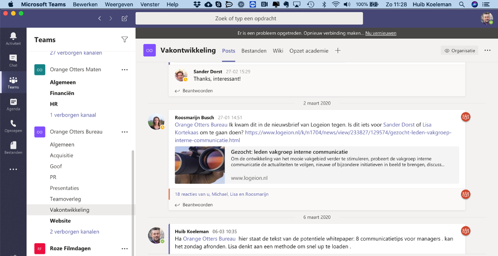The width and height of the screenshot is (498, 256).
Task: Open Oproepen phone icon
Action: pyautogui.click(x=13, y=126)
